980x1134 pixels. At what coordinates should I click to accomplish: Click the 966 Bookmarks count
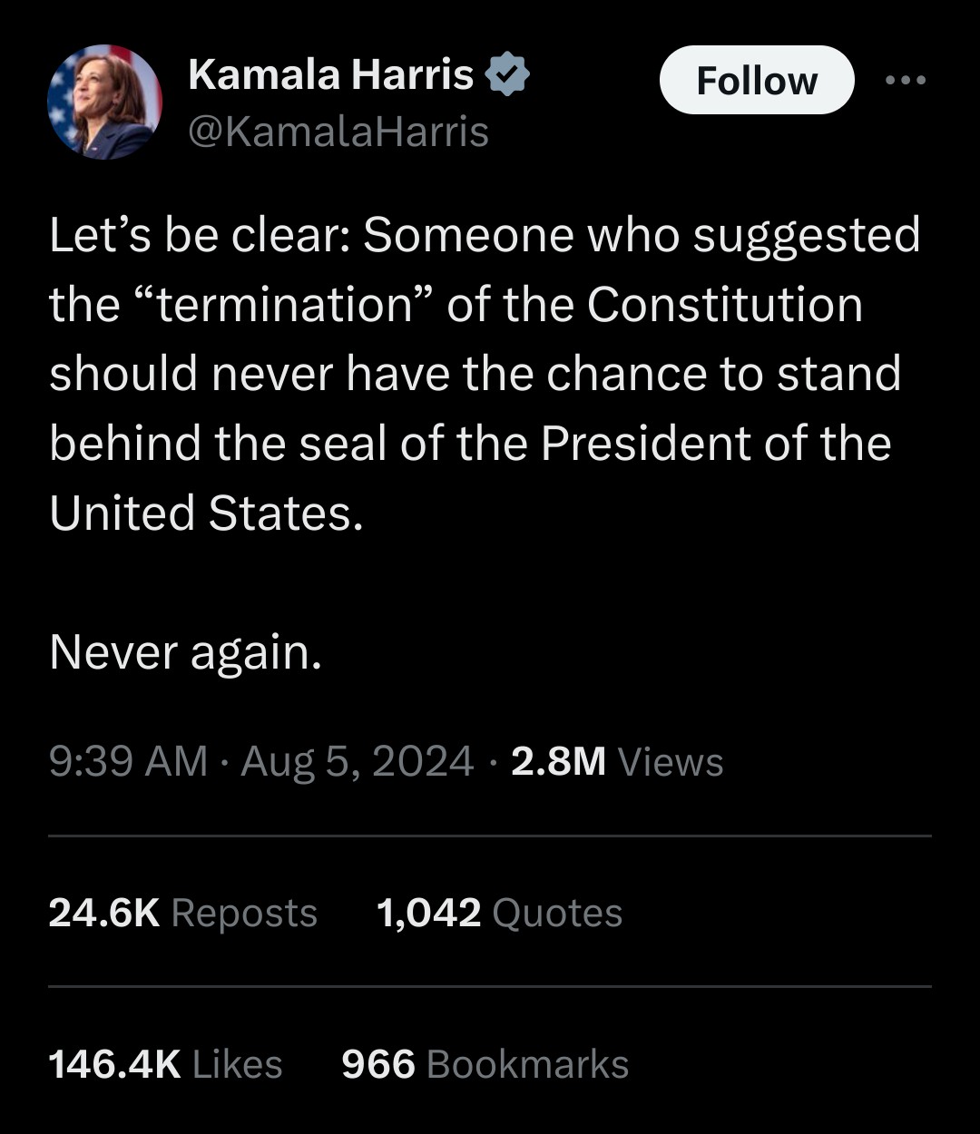[485, 1064]
